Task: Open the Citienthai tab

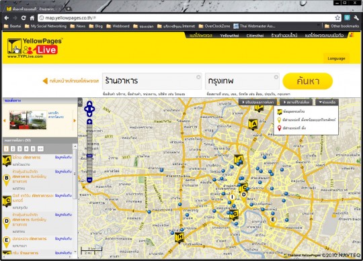Action: pos(255,36)
